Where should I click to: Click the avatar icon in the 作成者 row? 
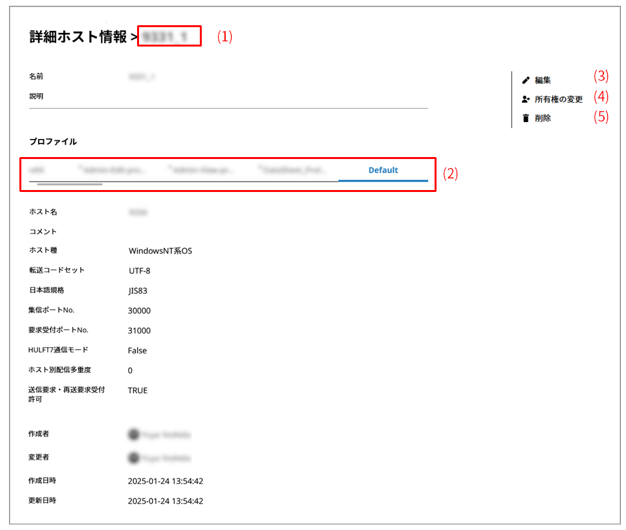(x=134, y=434)
